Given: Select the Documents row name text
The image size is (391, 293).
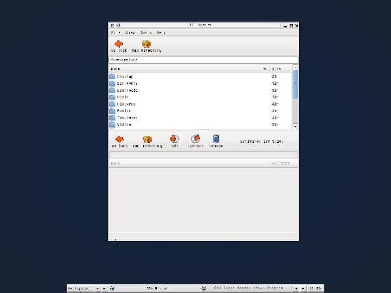Looking at the screenshot, I should pyautogui.click(x=128, y=84).
